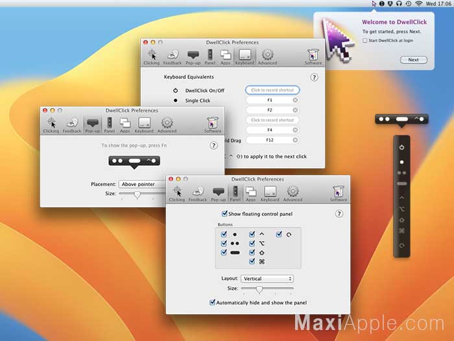Open Software pane in the front Panel window
Screen dimensions: 454x341
click(x=338, y=194)
